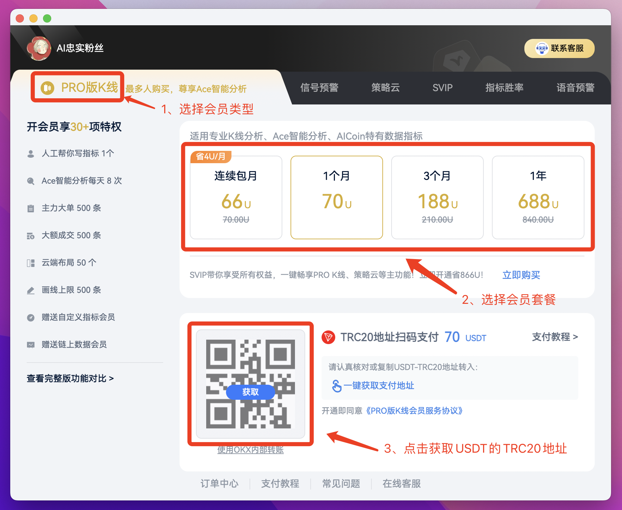
Task: Select the 3个月 188U plan
Action: tap(437, 197)
